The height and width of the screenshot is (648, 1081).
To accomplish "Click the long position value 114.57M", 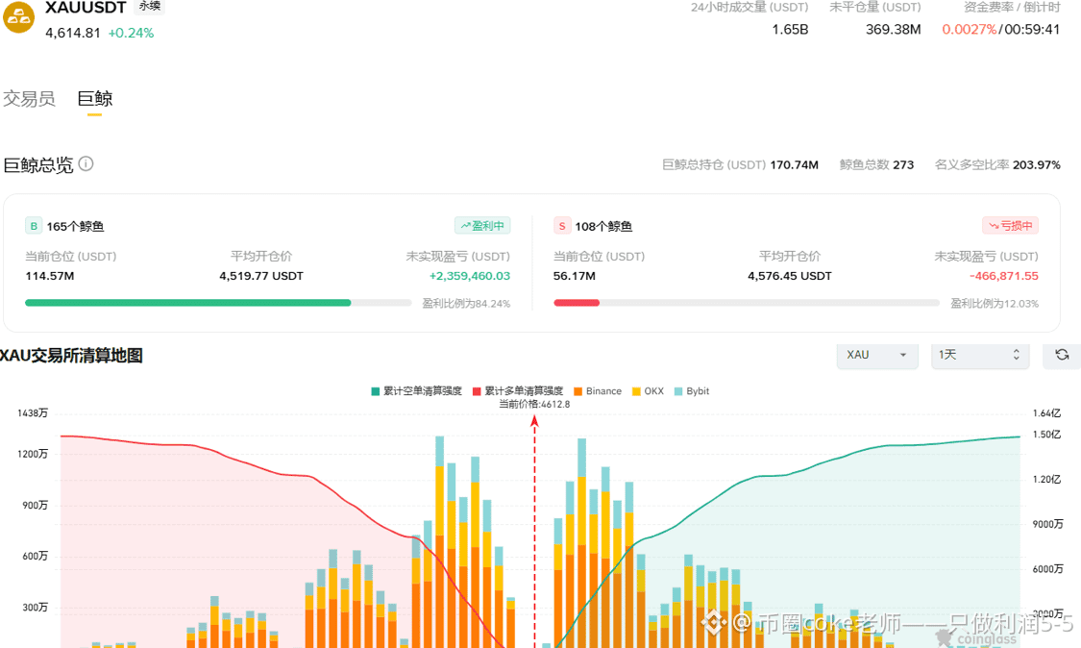I will 50,276.
